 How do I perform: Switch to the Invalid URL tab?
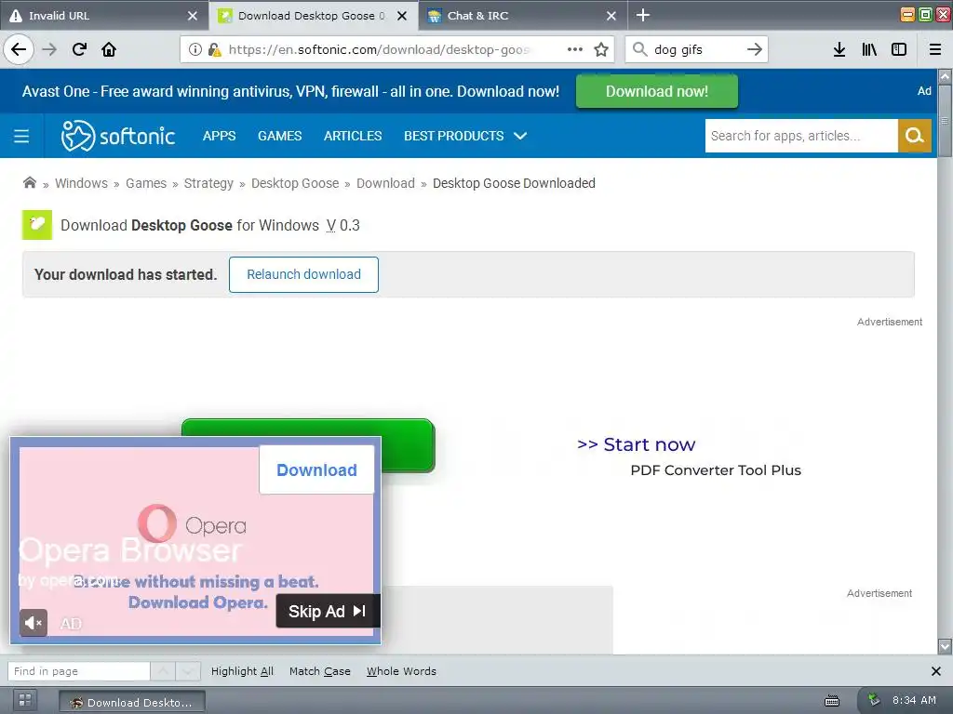103,16
